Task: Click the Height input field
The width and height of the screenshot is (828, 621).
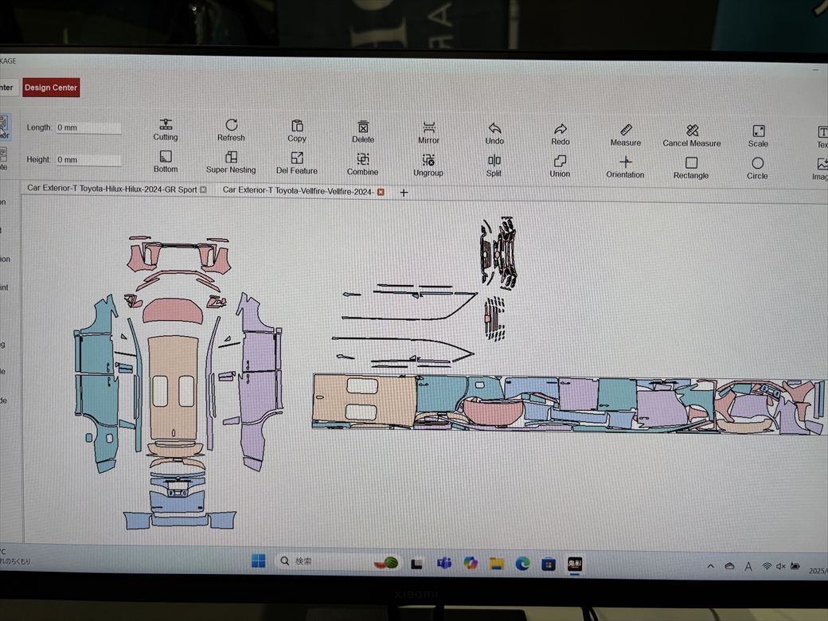Action: tap(88, 160)
